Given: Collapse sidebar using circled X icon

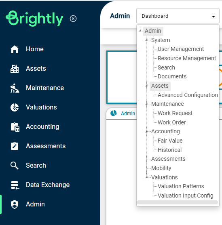Looking at the screenshot, I should [x=73, y=19].
